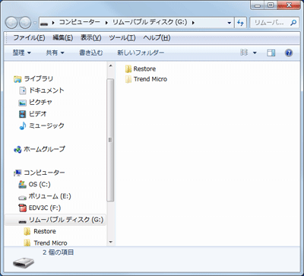The image size is (304, 276).
Task: Select the Trend Micro subfolder in the navigation tree
Action: pyautogui.click(x=46, y=243)
